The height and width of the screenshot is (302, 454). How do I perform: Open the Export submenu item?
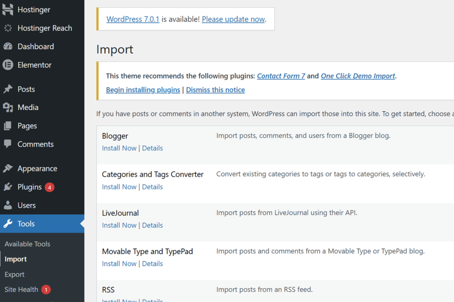pos(15,274)
